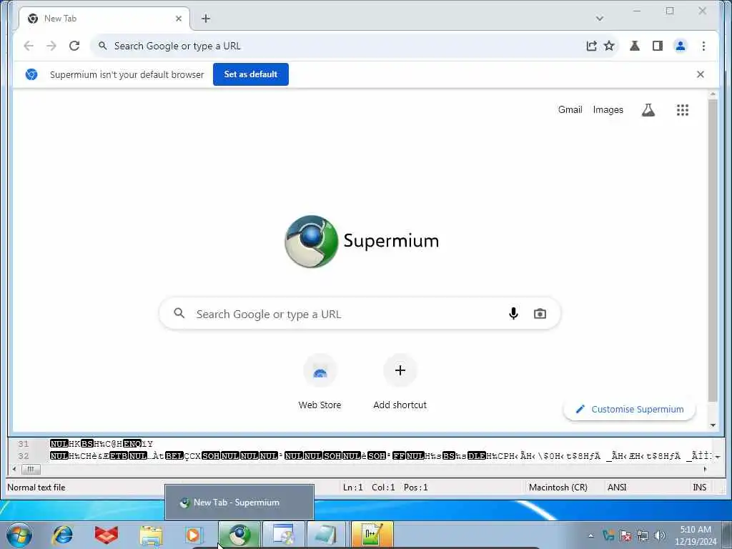Select the New Tab tab
This screenshot has width=732, height=549.
(x=104, y=19)
